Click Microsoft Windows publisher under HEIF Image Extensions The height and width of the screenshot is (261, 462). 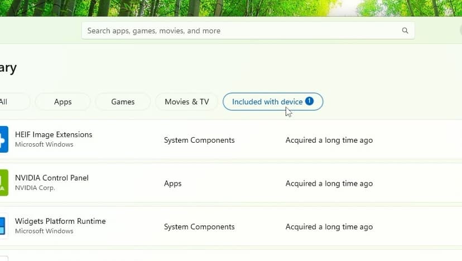pyautogui.click(x=44, y=144)
